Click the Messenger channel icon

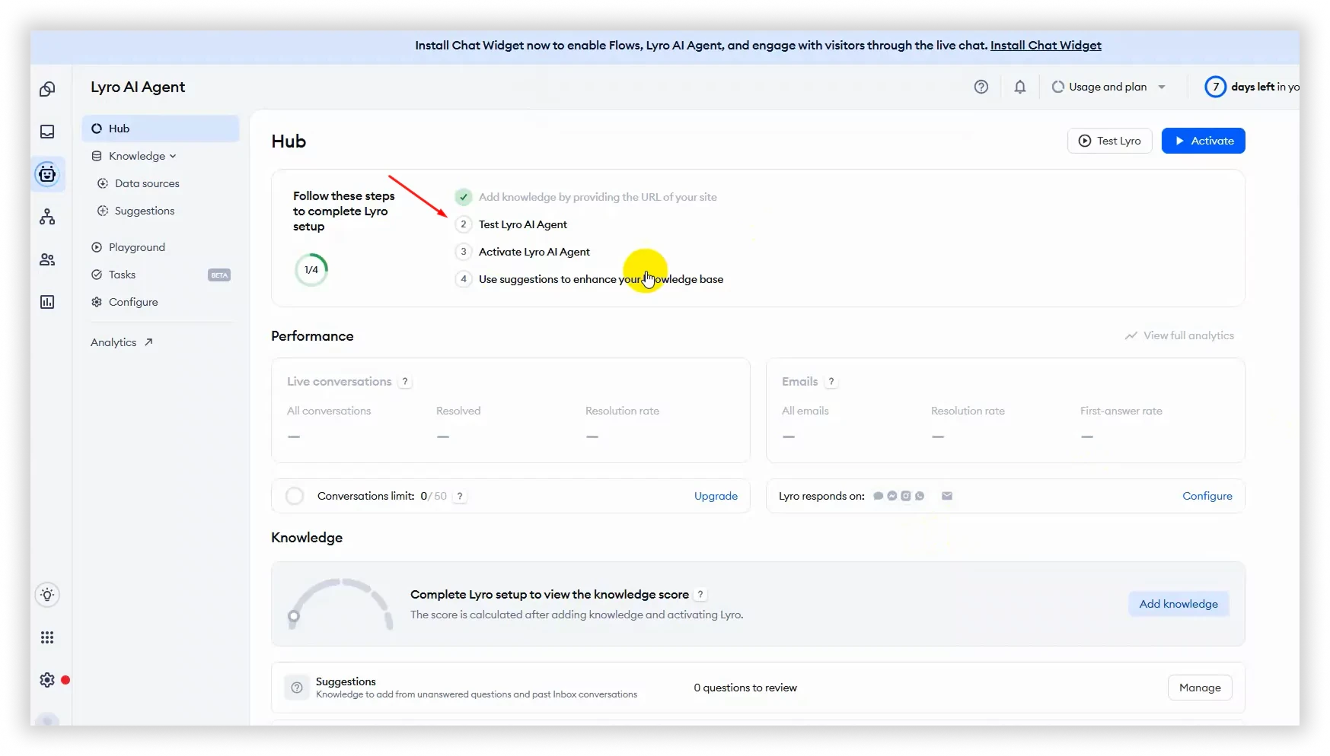pyautogui.click(x=891, y=496)
